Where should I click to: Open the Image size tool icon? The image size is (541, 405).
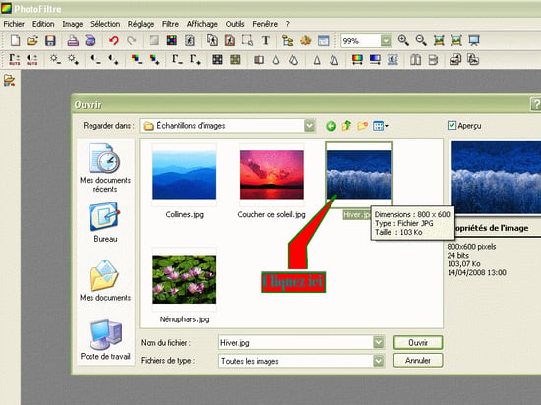tap(212, 40)
